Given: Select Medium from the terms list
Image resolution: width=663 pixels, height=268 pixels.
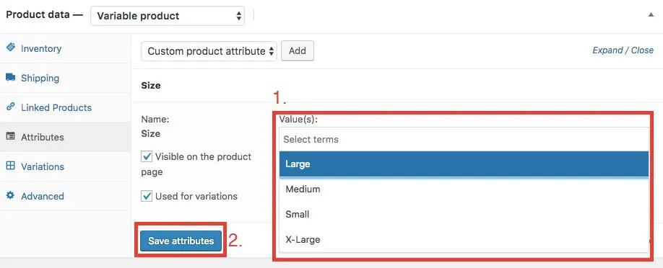Looking at the screenshot, I should tap(464, 189).
